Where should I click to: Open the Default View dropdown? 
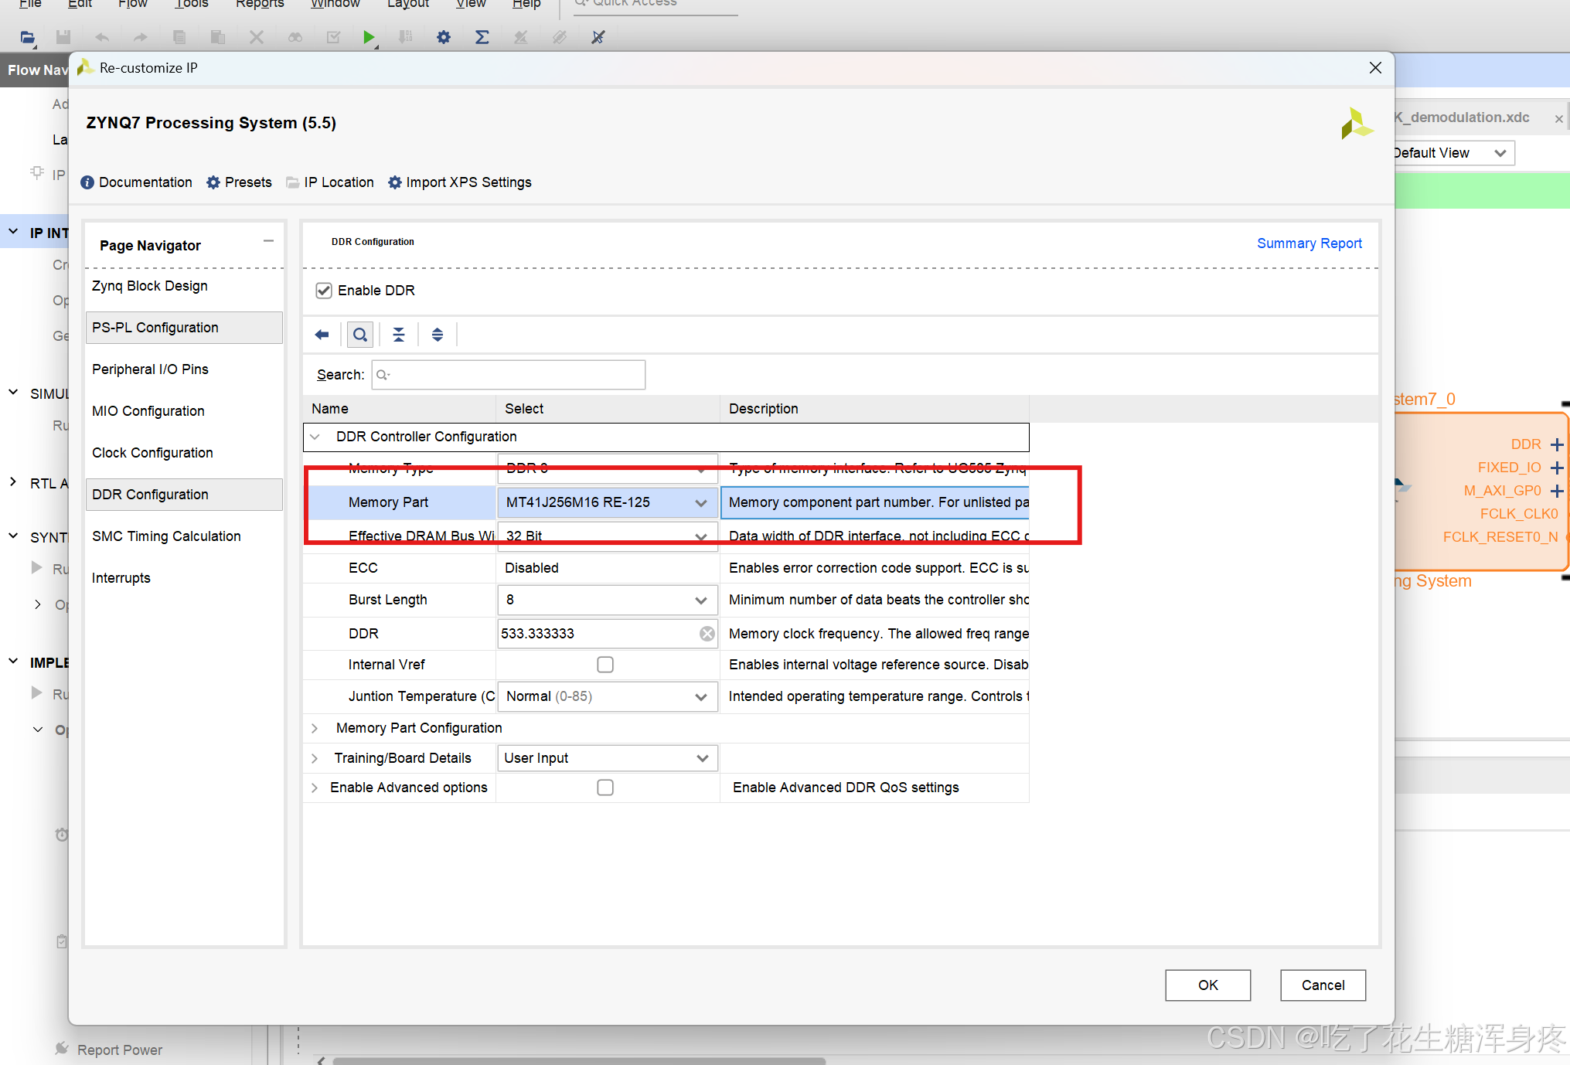1452,153
